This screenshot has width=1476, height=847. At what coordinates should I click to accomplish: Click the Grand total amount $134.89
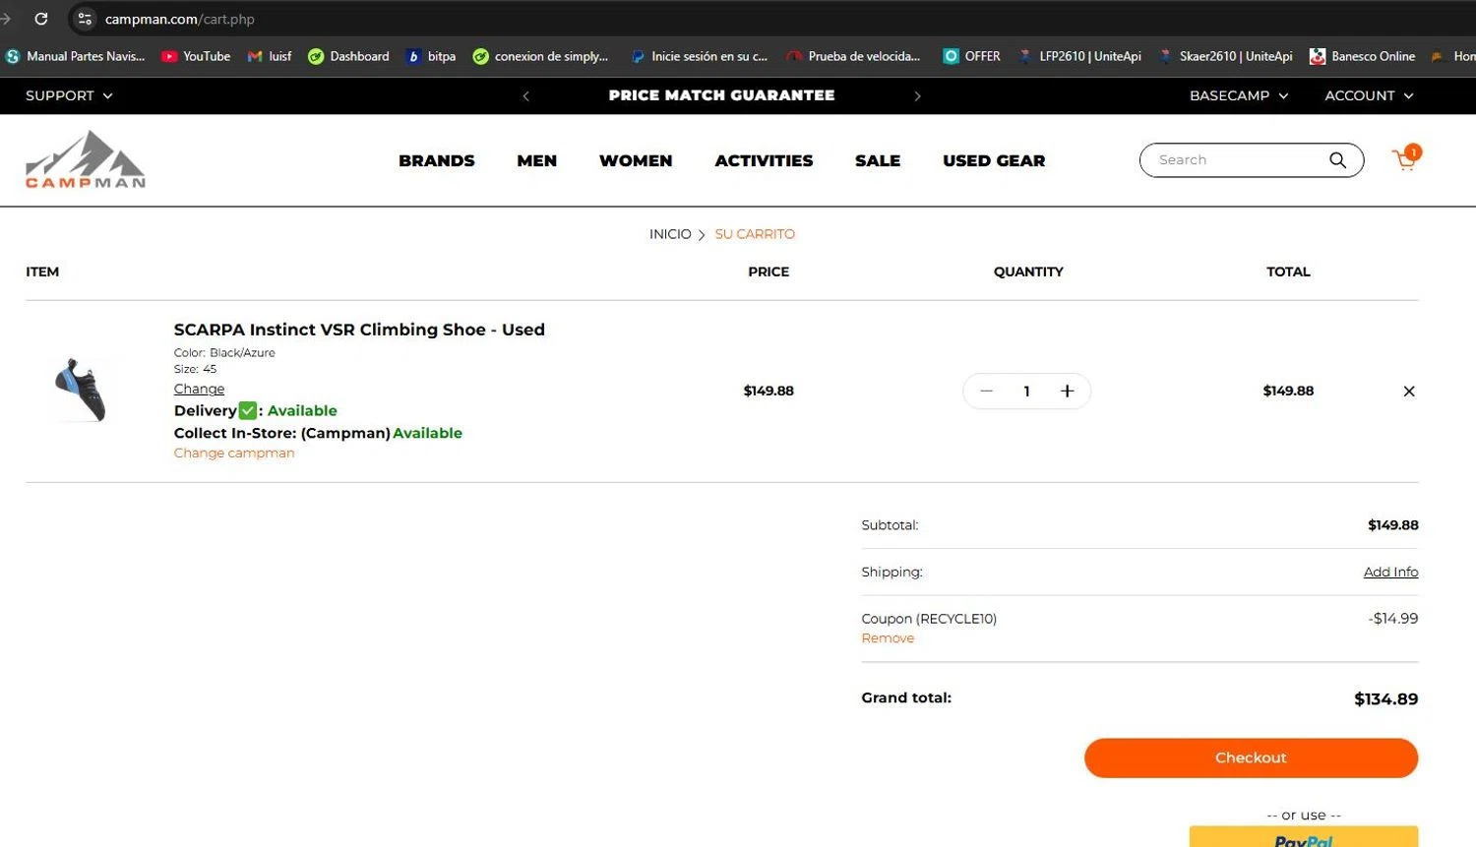[1385, 699]
